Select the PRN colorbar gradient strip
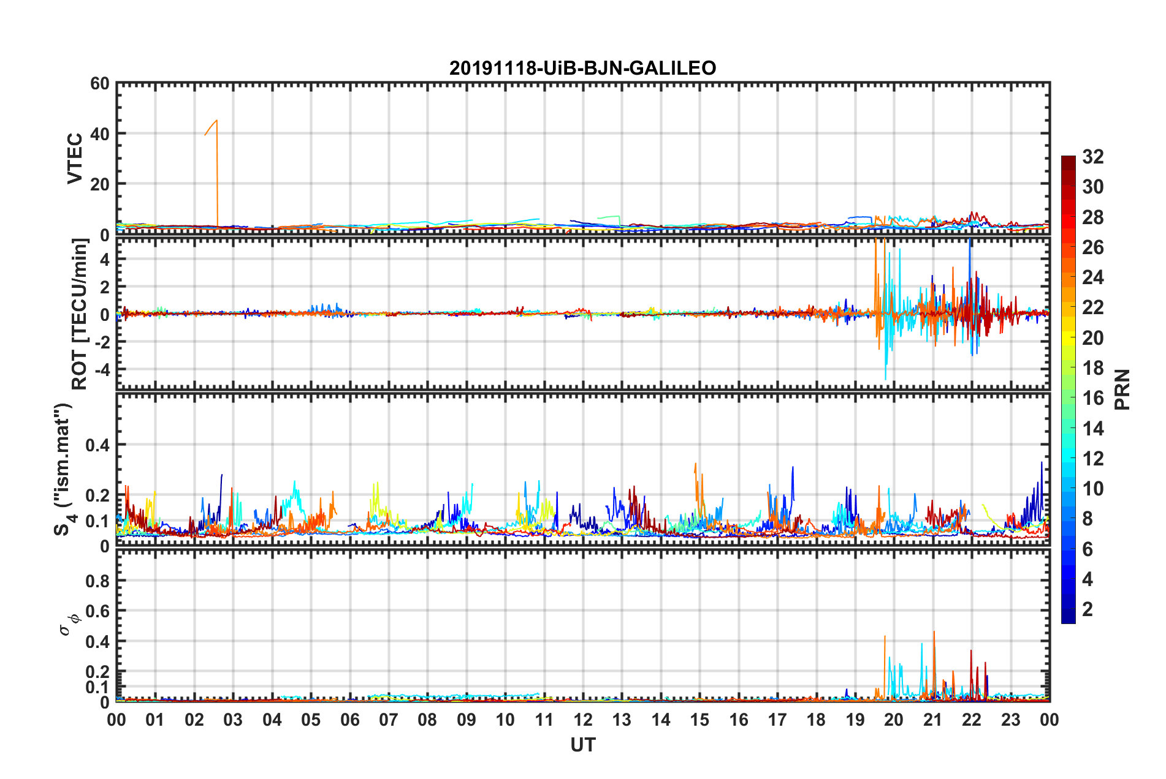The height and width of the screenshot is (779, 1166). [1069, 389]
